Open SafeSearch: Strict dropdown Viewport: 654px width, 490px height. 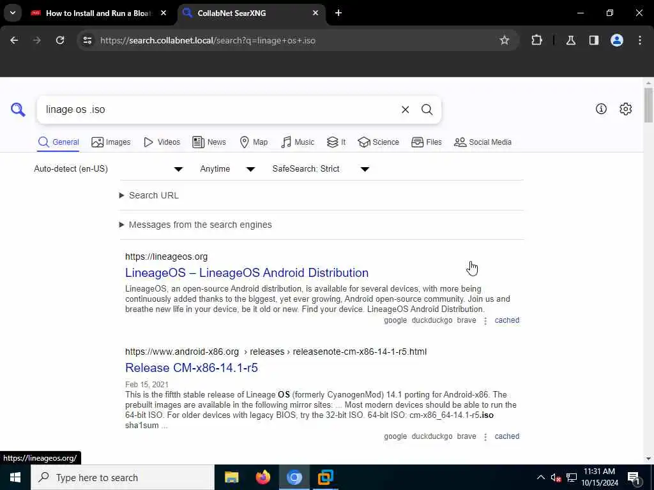321,168
